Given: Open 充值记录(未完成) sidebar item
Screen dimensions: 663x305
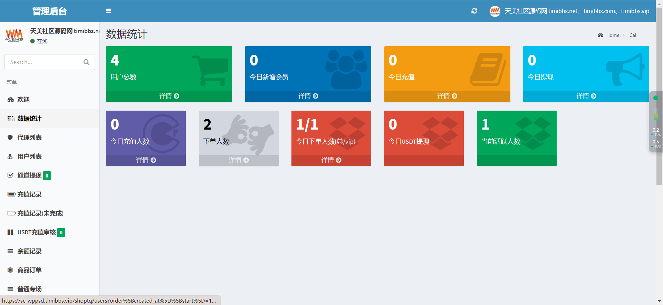Looking at the screenshot, I should tap(50, 213).
